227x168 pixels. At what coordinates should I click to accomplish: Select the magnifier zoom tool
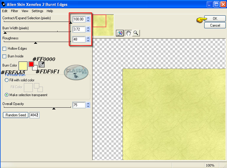point(136,33)
